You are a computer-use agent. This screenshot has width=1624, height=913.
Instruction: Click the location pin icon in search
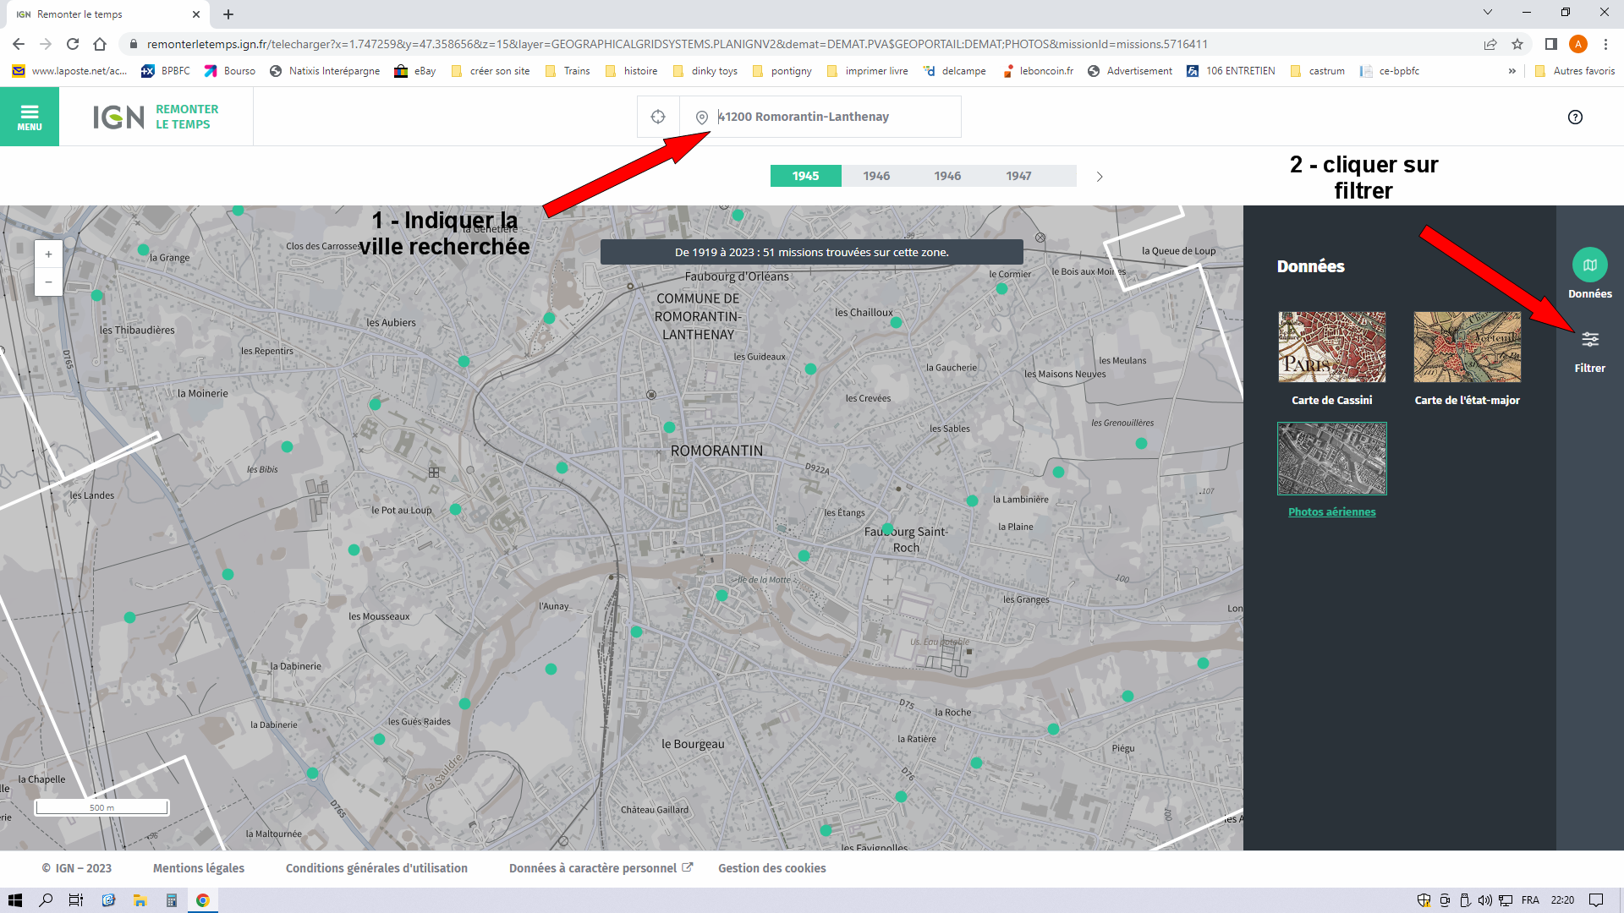(x=702, y=118)
